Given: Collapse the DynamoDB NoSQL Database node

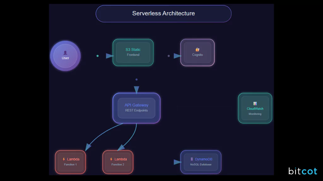Looking at the screenshot, I should (201, 162).
